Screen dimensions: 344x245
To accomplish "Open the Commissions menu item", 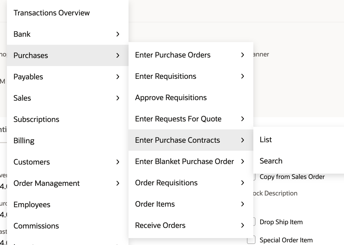I will [68, 226].
